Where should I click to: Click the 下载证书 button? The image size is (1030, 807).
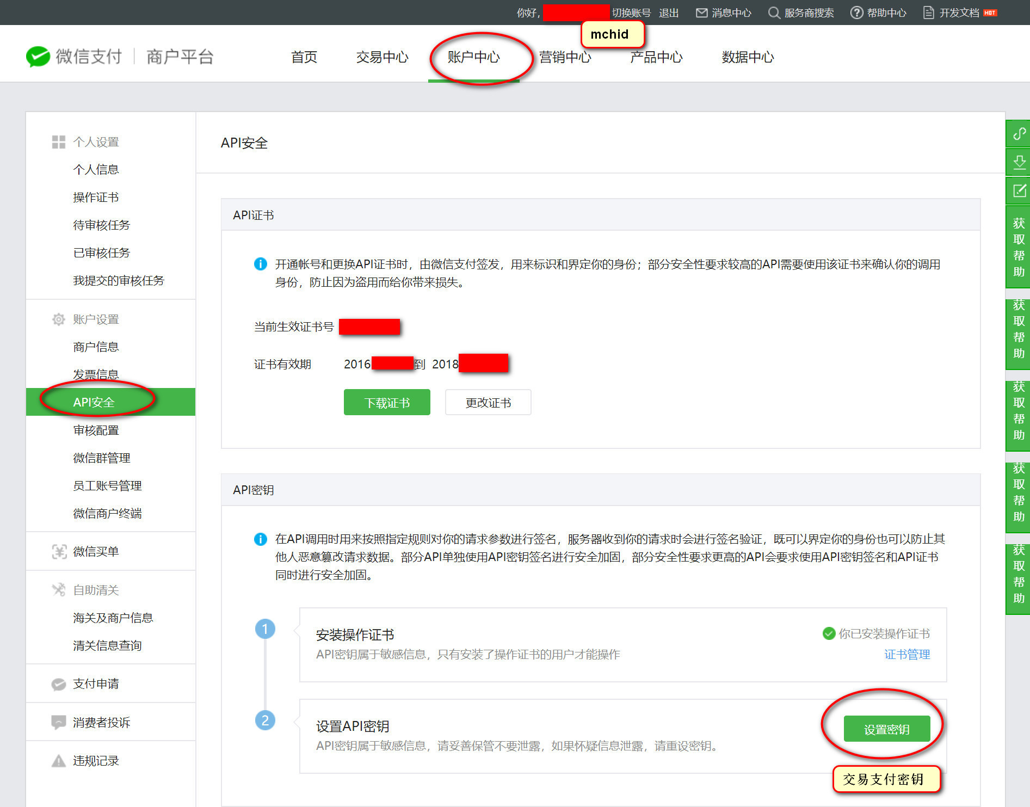pyautogui.click(x=387, y=403)
